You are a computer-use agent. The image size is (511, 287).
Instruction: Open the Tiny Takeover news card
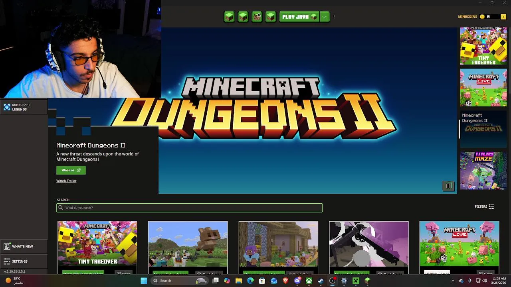click(x=97, y=247)
